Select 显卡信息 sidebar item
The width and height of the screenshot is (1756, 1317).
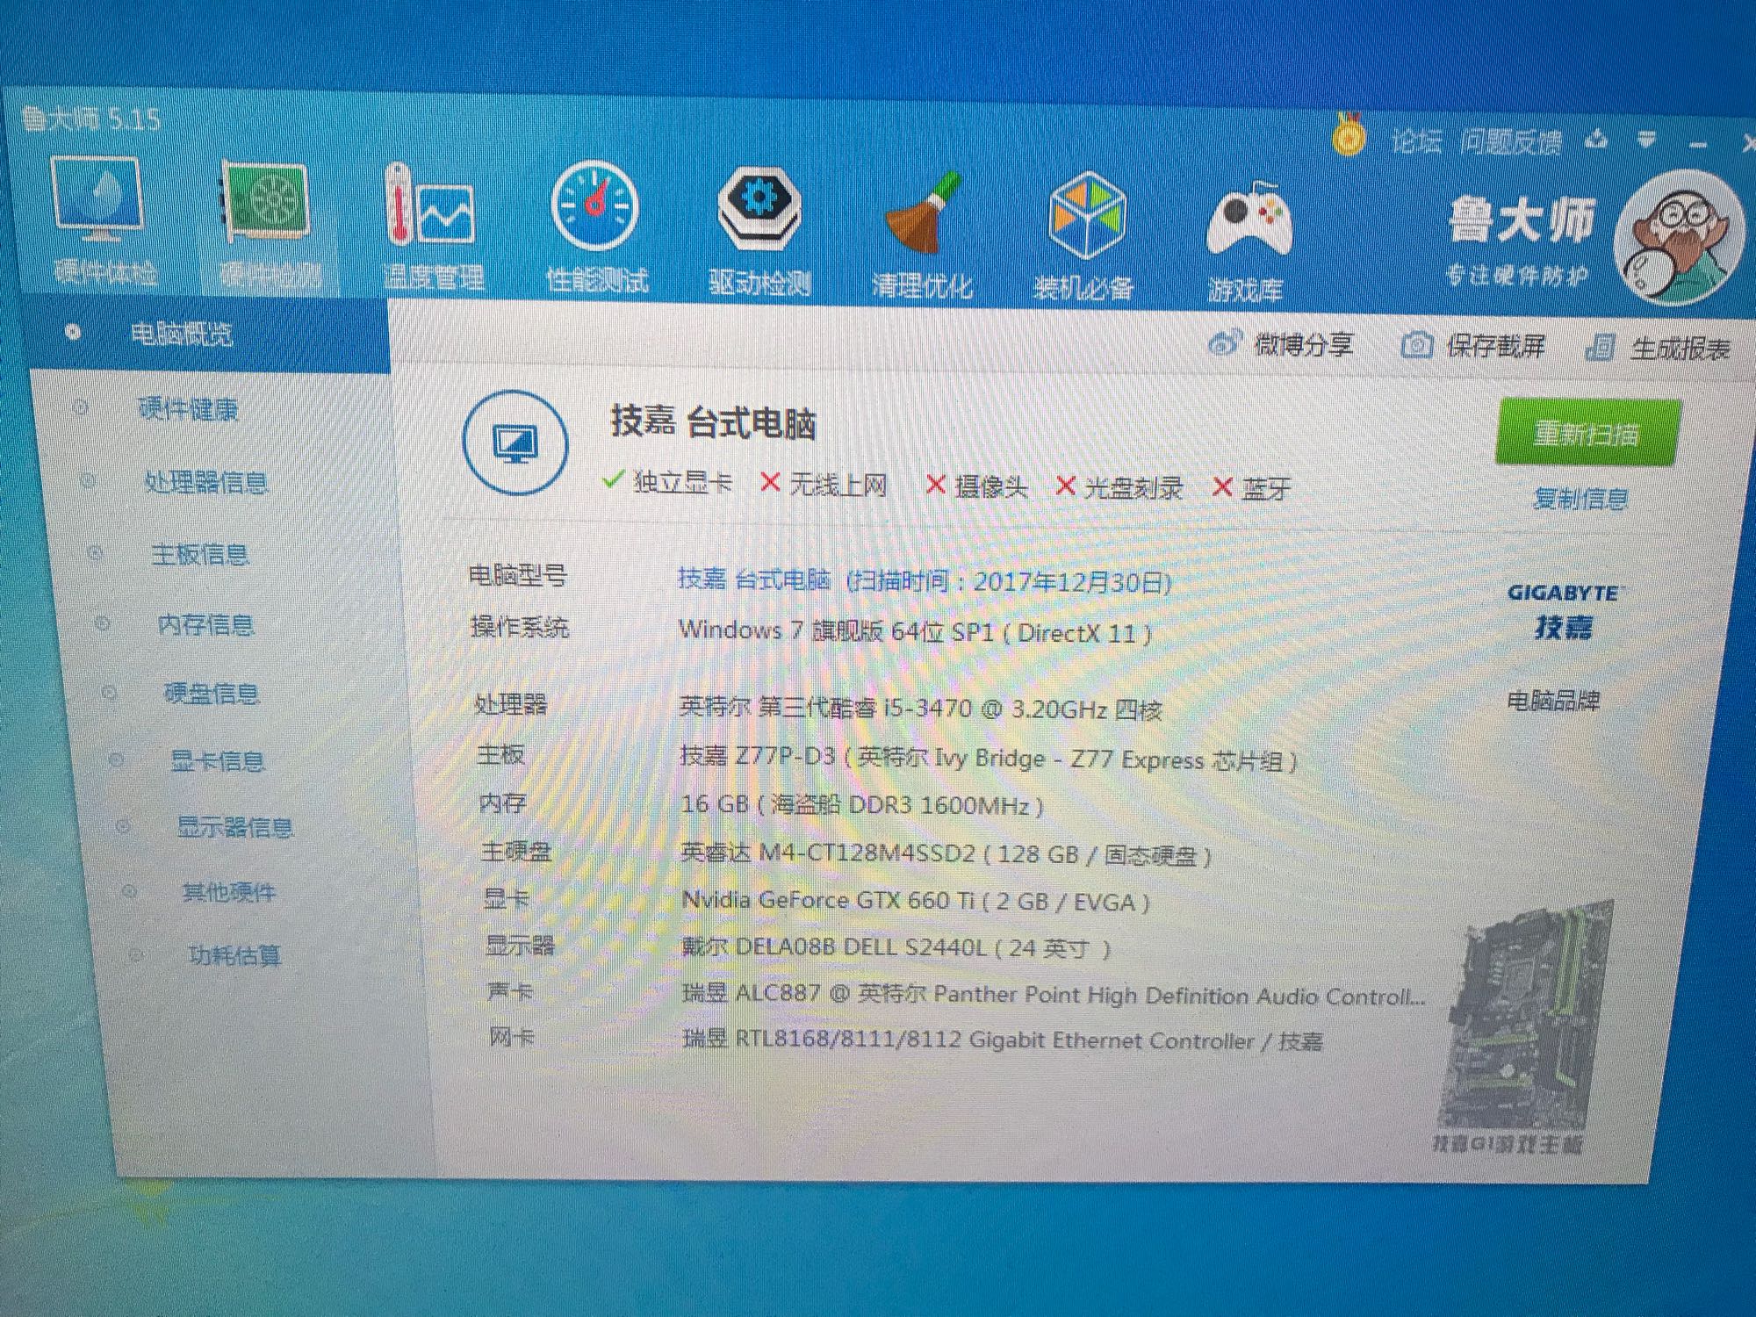(x=216, y=760)
